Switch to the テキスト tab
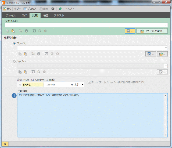 [x=59, y=15]
